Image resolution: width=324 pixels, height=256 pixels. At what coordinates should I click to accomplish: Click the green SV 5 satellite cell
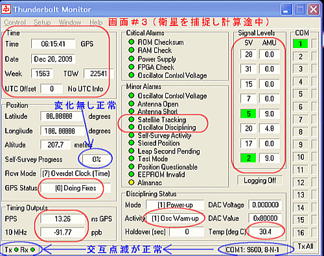tap(248, 114)
